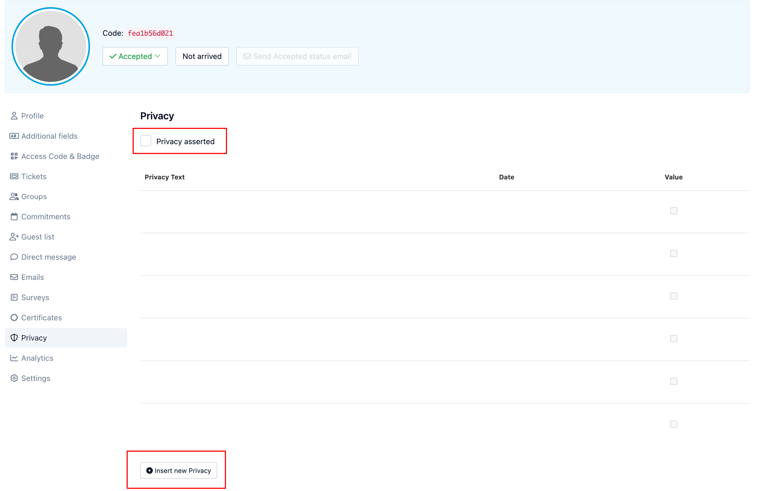Go to Emails section
The width and height of the screenshot is (757, 491).
tap(66, 277)
